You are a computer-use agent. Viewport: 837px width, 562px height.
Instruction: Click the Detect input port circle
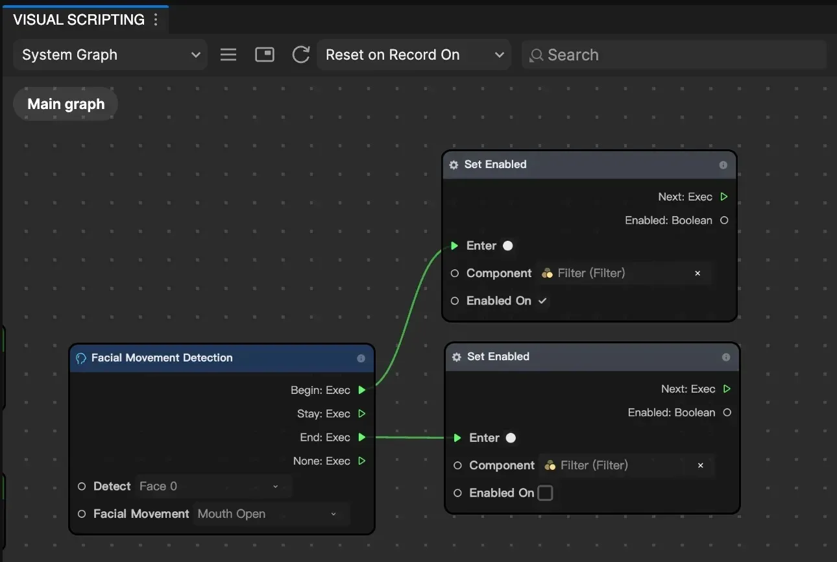tap(82, 486)
